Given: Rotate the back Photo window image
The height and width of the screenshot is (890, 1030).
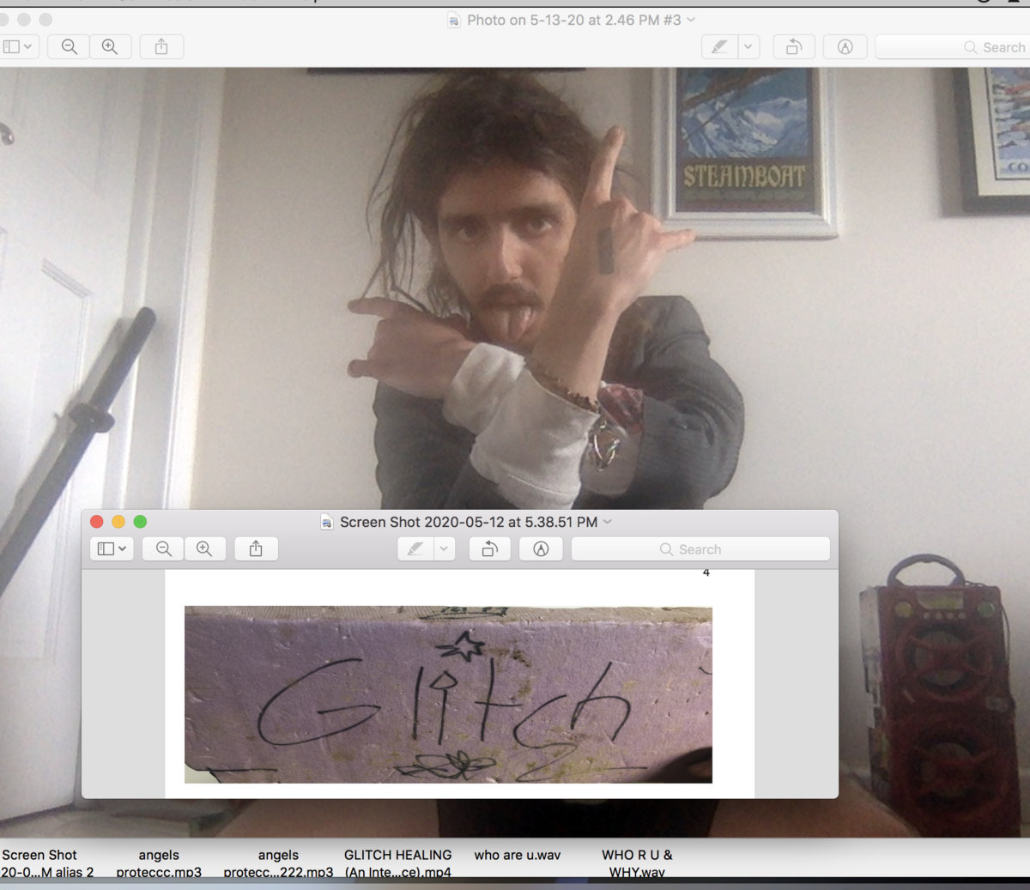Looking at the screenshot, I should [x=794, y=46].
